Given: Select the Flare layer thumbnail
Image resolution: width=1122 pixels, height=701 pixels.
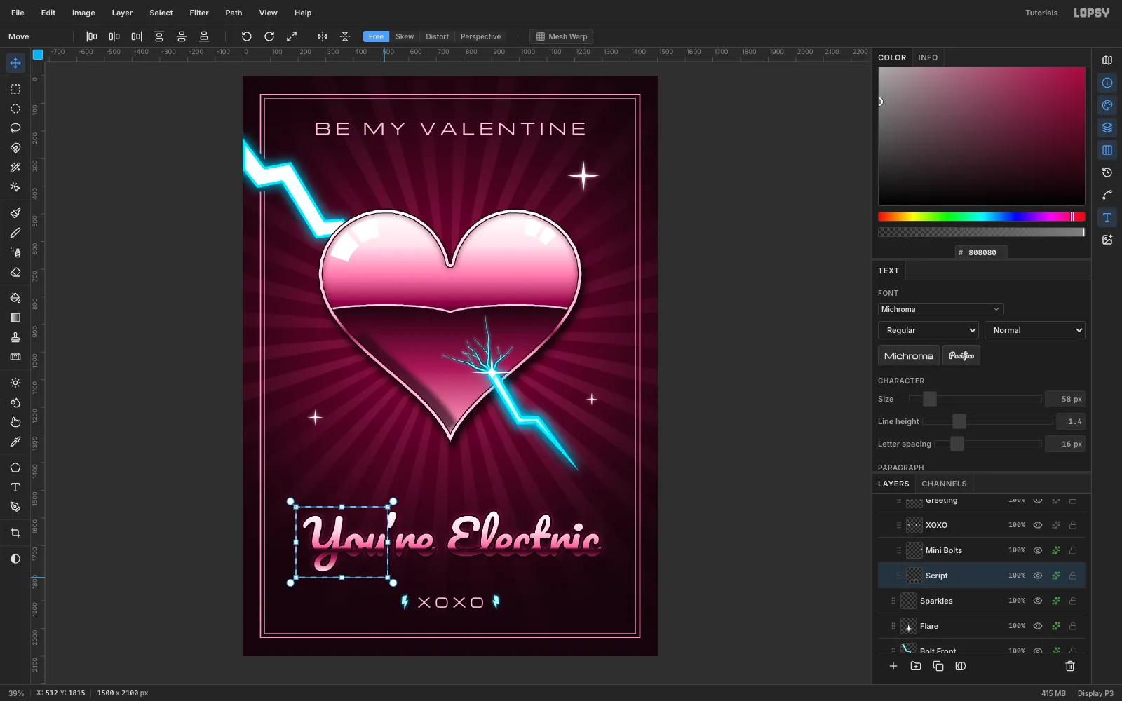Looking at the screenshot, I should click(909, 626).
